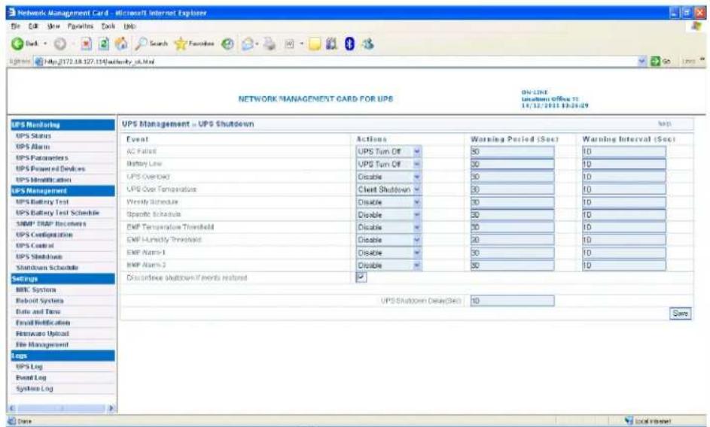The image size is (710, 427).
Task: Click Battery Low Warning Interval input field
Action: [x=624, y=164]
